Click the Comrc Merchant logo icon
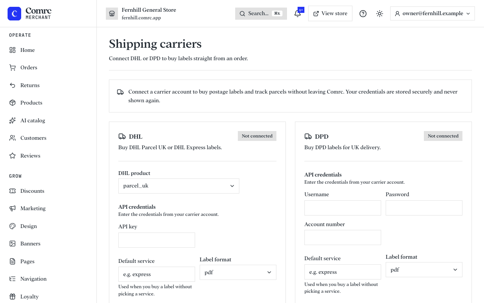The height and width of the screenshot is (303, 484). [x=14, y=14]
